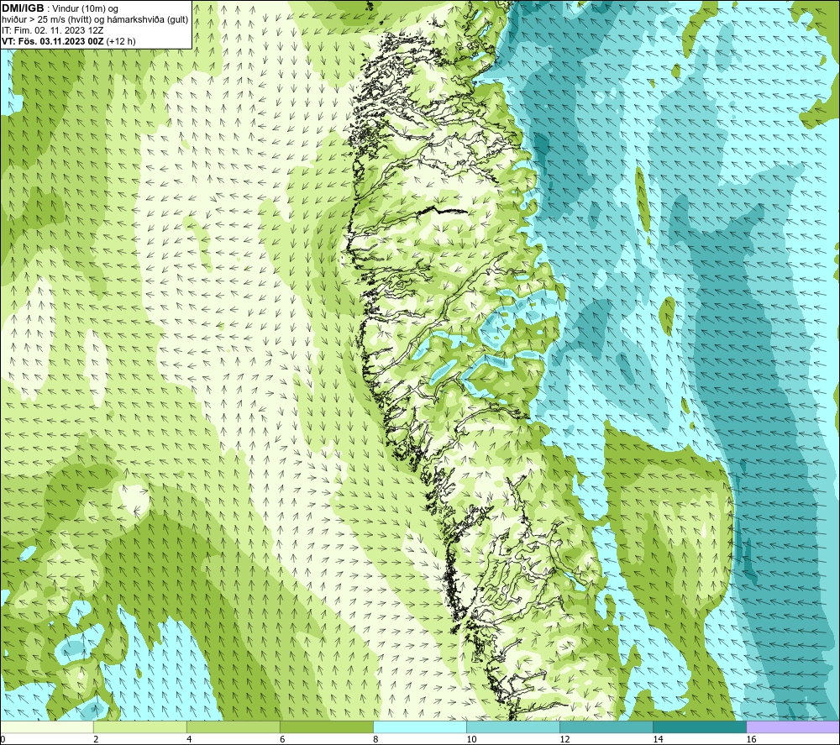Viewport: 840px width, 745px height.
Task: Click the 10–12 m/s turquoise legend swatch
Action: point(512,727)
